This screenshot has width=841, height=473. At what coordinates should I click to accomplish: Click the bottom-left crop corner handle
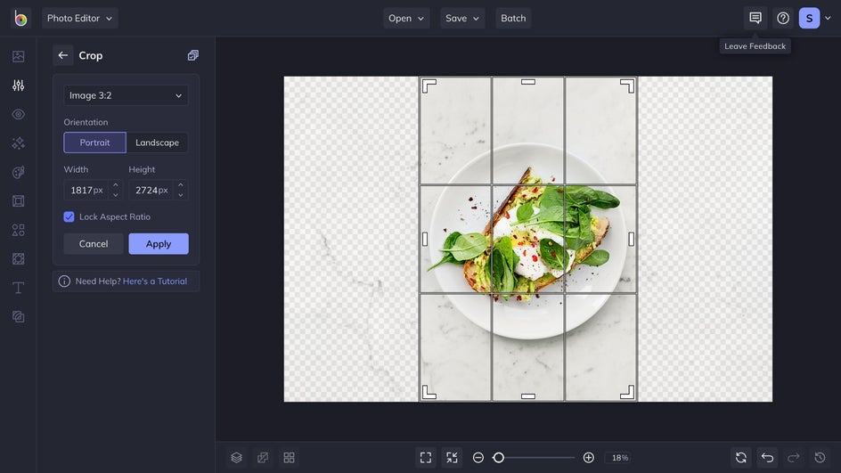[x=429, y=392]
